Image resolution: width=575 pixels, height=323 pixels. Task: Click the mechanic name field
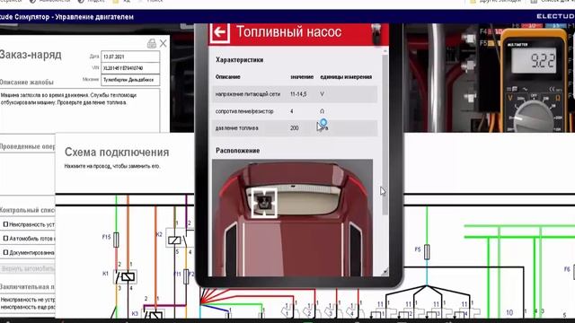tap(130, 80)
